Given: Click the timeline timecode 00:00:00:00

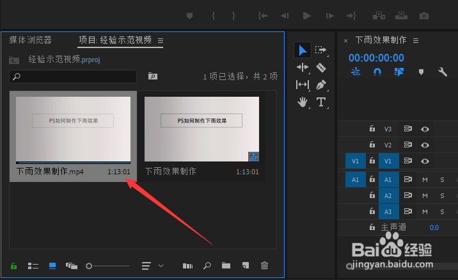Looking at the screenshot, I should tap(376, 58).
